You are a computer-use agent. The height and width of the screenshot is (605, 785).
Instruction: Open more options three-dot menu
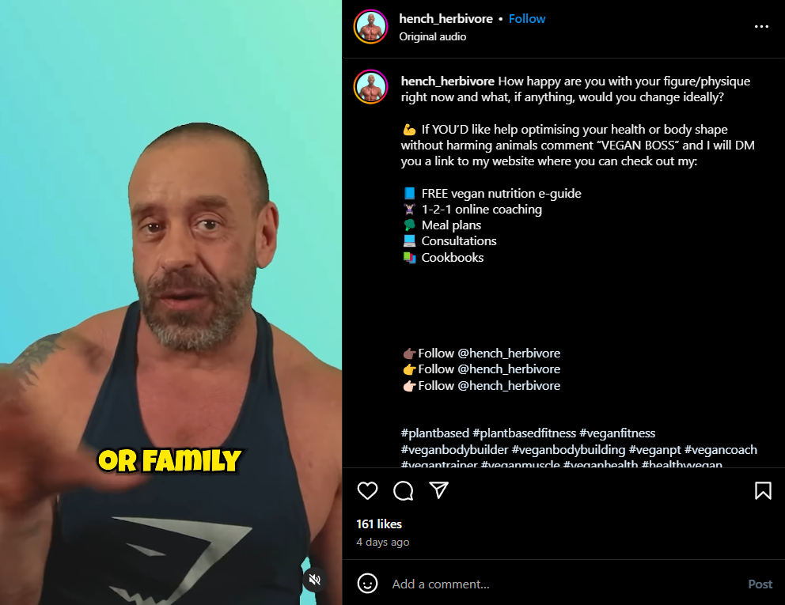[x=761, y=27]
